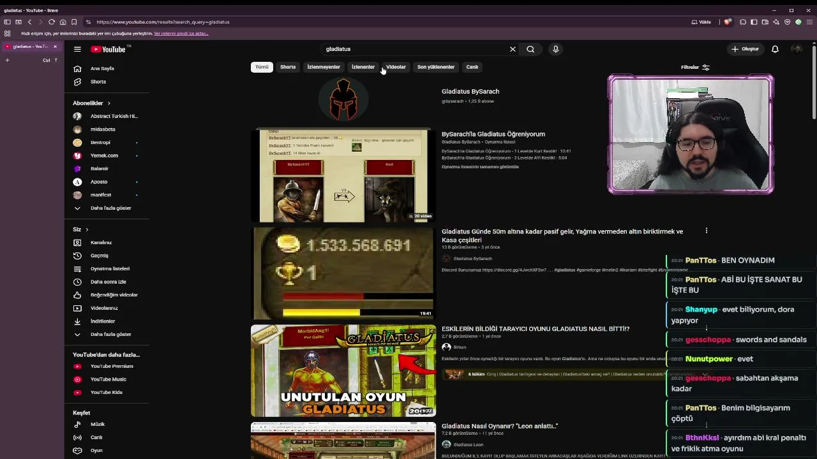Select the Videolar filter chip
The height and width of the screenshot is (459, 817).
pyautogui.click(x=396, y=67)
